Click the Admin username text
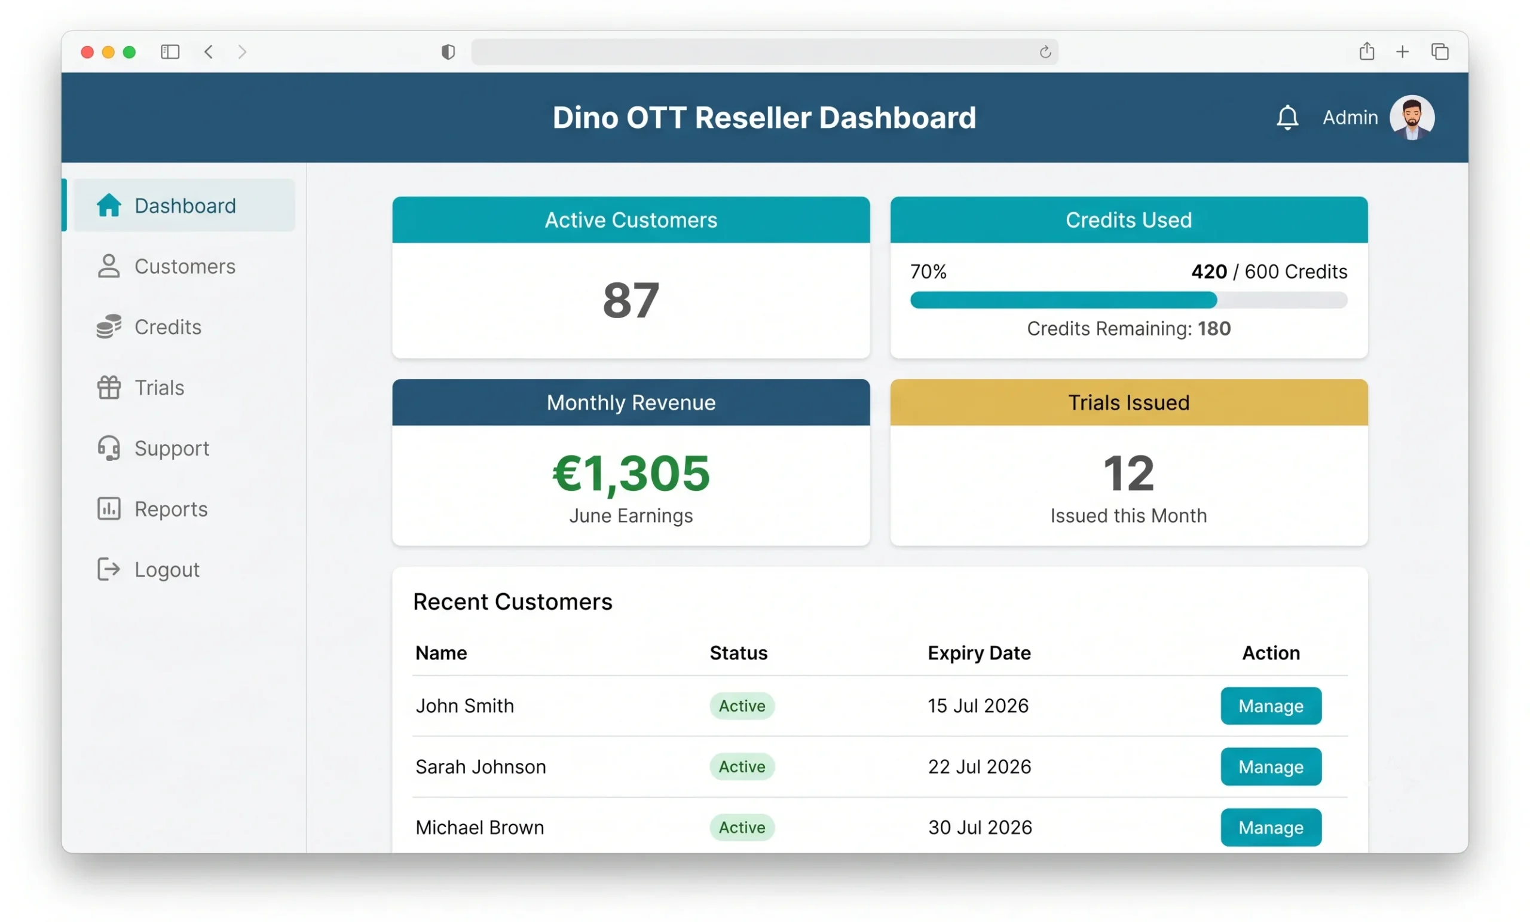 pos(1350,117)
